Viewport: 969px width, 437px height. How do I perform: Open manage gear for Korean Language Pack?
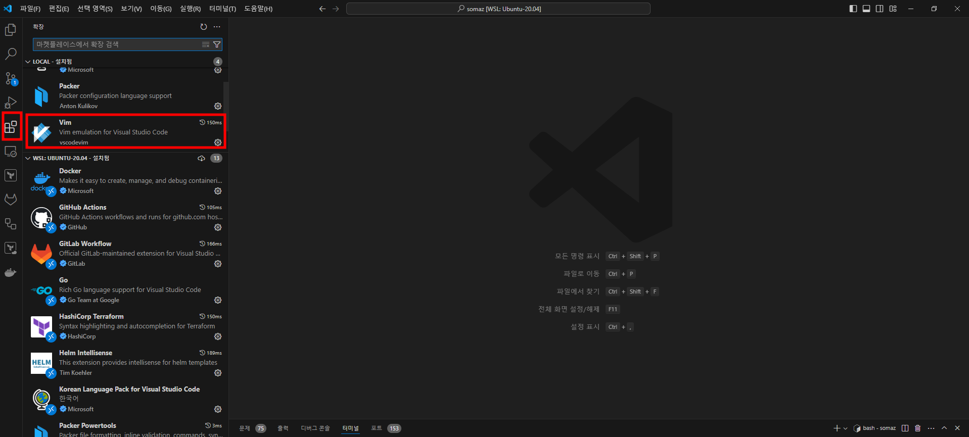tap(218, 409)
